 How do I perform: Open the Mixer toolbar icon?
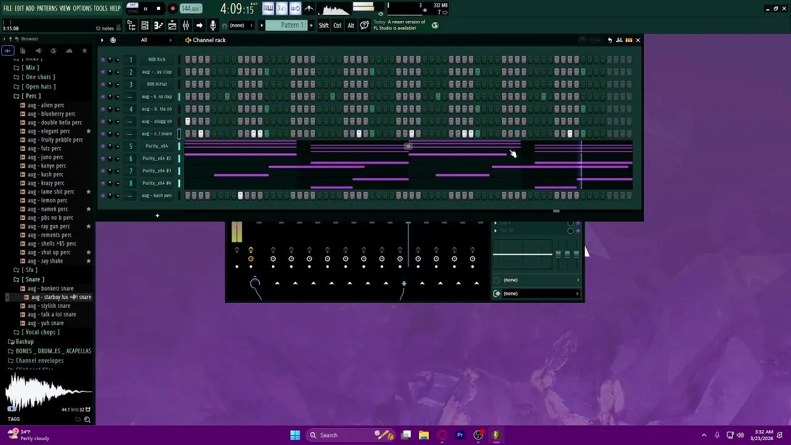click(x=186, y=25)
